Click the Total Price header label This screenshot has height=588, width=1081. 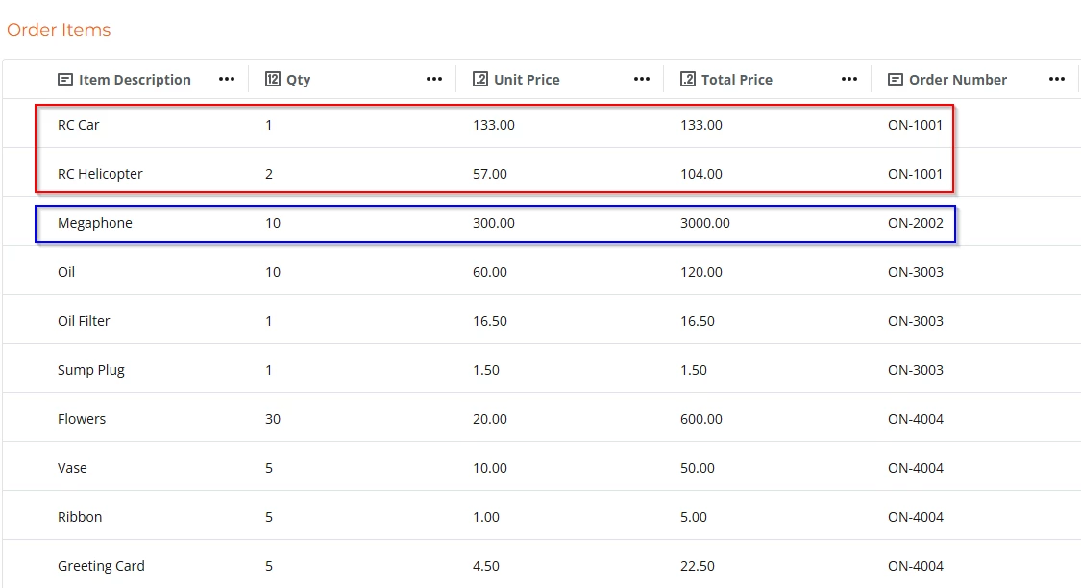pos(737,80)
